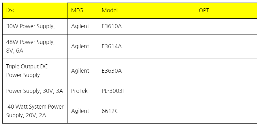Click the empty OPT cell for PL-3003T
Screen dimensions: 261x127
[226, 91]
